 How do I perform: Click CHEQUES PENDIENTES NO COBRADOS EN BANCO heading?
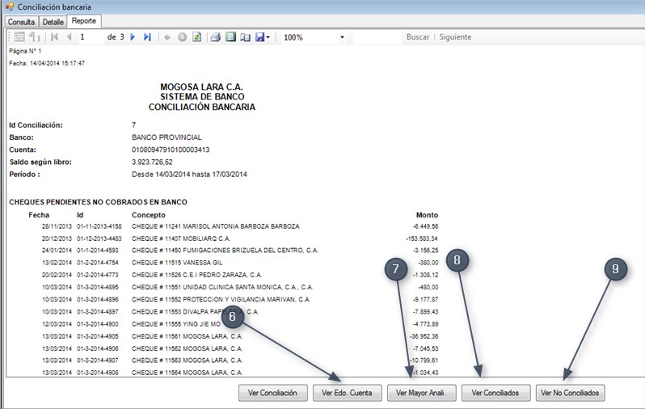99,202
